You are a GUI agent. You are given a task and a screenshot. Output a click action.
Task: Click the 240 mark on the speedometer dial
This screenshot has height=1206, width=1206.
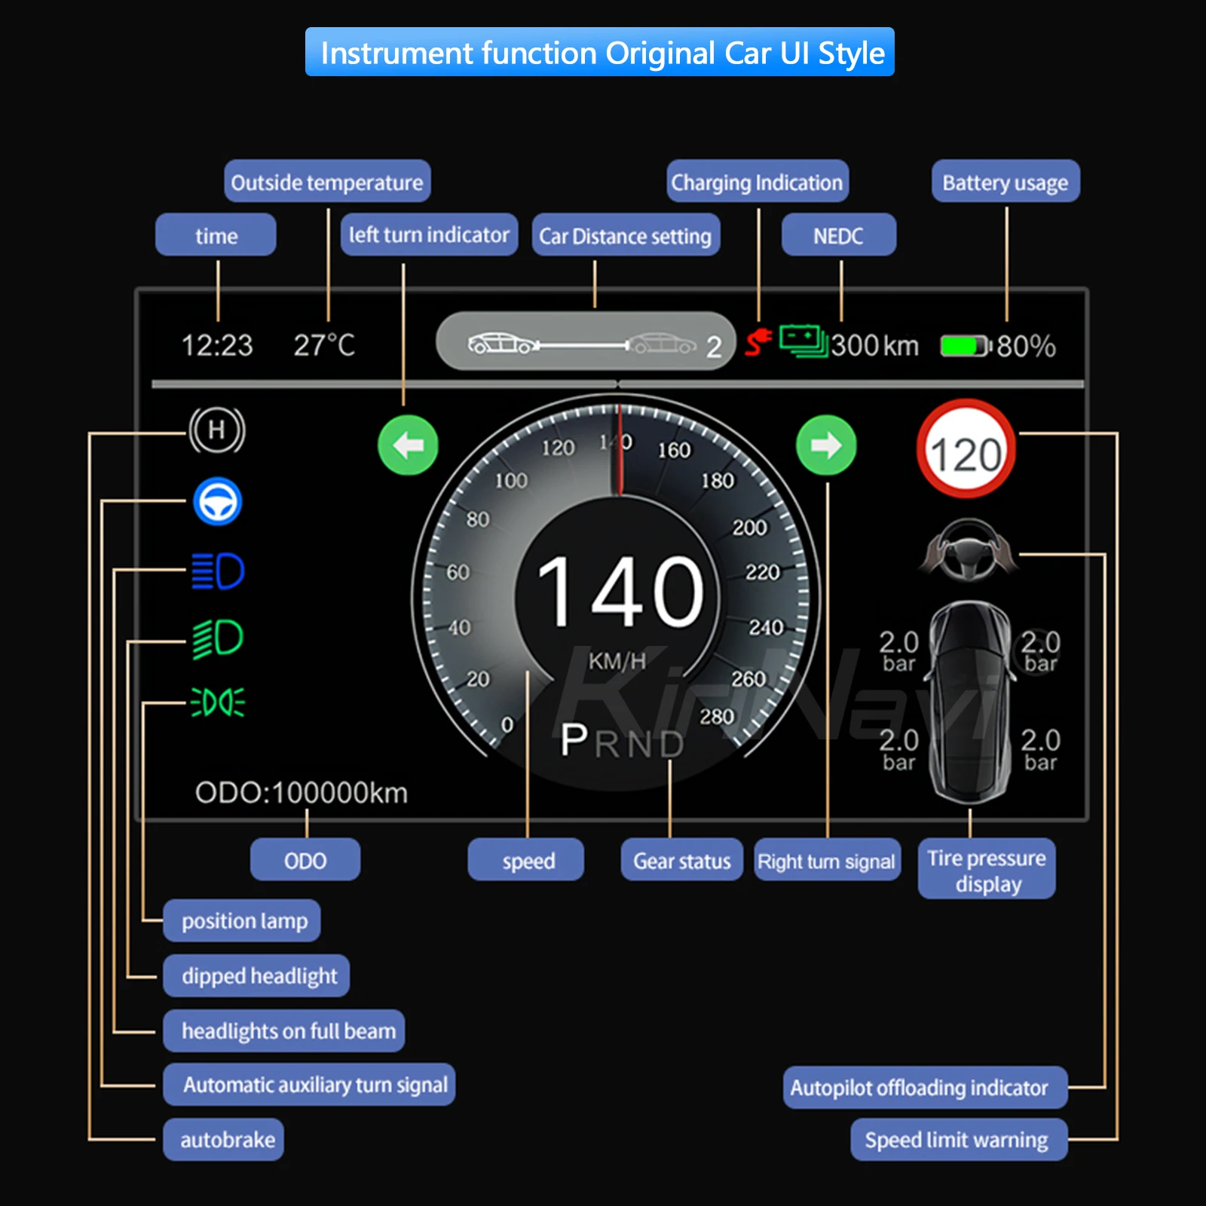pyautogui.click(x=766, y=627)
